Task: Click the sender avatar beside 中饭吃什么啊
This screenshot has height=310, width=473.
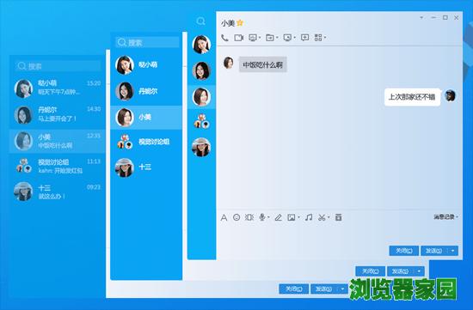Action: [x=229, y=63]
